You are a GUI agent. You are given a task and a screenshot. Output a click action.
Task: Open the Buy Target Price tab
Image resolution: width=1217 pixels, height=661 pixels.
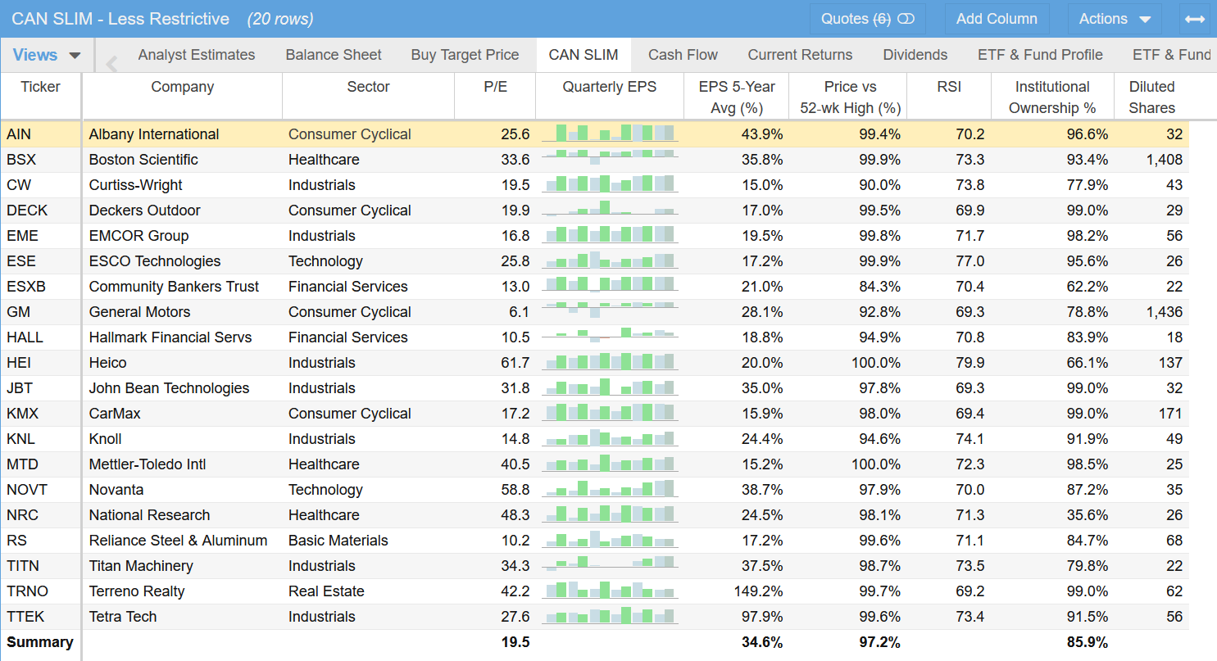click(x=465, y=55)
